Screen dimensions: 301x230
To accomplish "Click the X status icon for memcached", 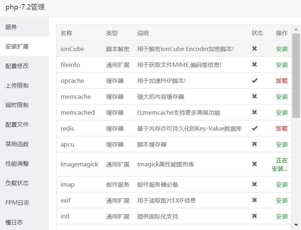I will [254, 112].
